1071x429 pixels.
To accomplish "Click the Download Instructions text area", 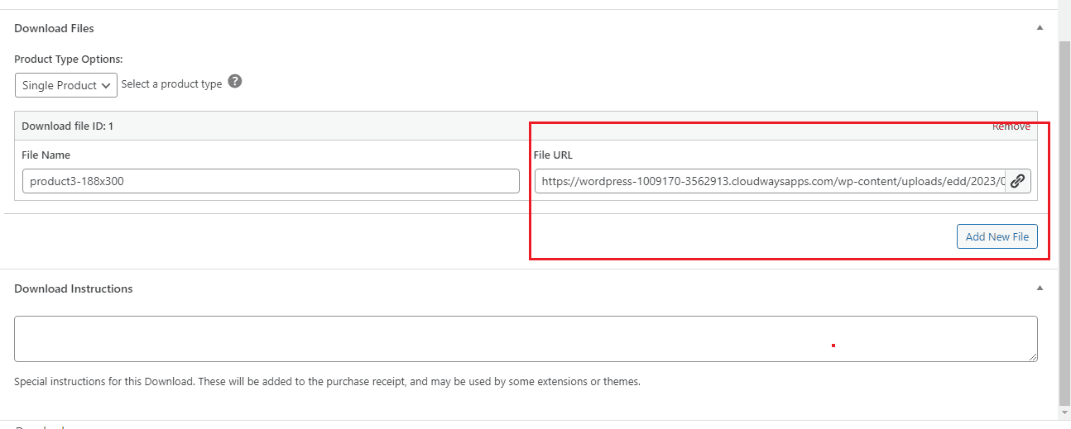I will tap(525, 338).
